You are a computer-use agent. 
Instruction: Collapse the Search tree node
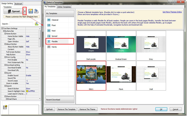click(x=5, y=86)
